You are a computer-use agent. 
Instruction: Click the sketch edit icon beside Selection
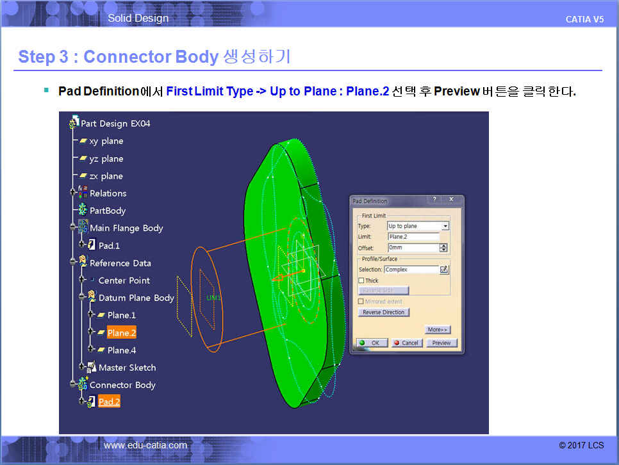[444, 270]
